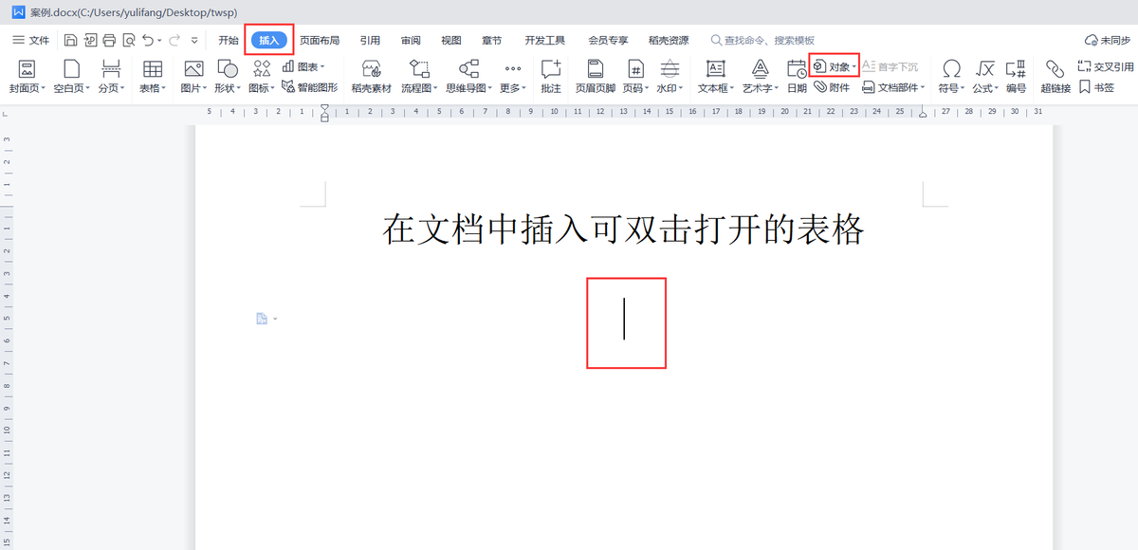Click the Save As icon beside Save
Viewport: 1138px width, 550px height.
tap(91, 40)
